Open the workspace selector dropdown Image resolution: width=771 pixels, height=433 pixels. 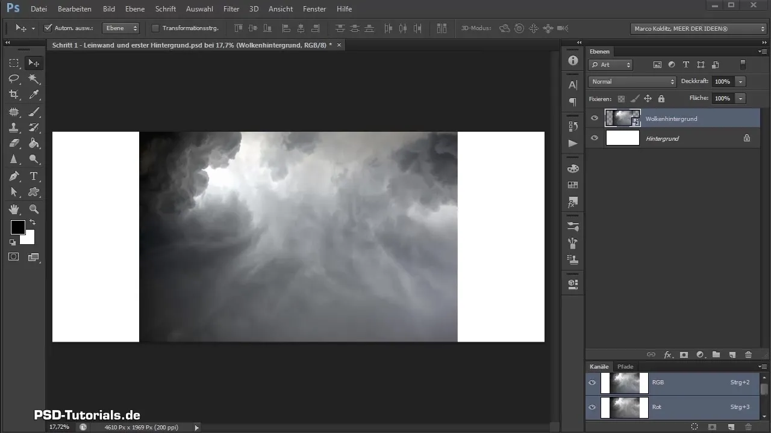698,28
